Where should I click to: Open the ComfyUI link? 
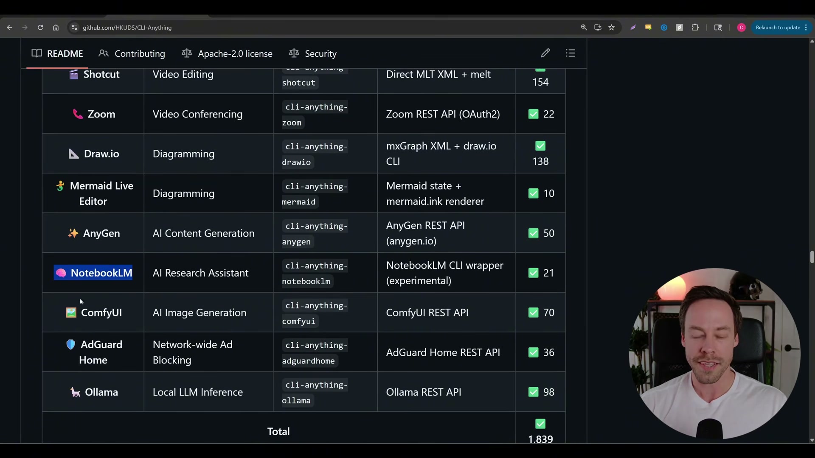coord(101,313)
